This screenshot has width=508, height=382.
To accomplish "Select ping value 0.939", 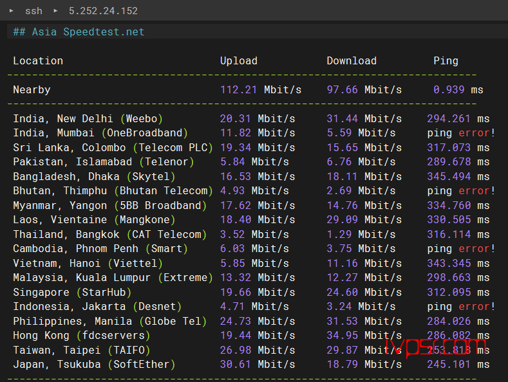I will [449, 89].
